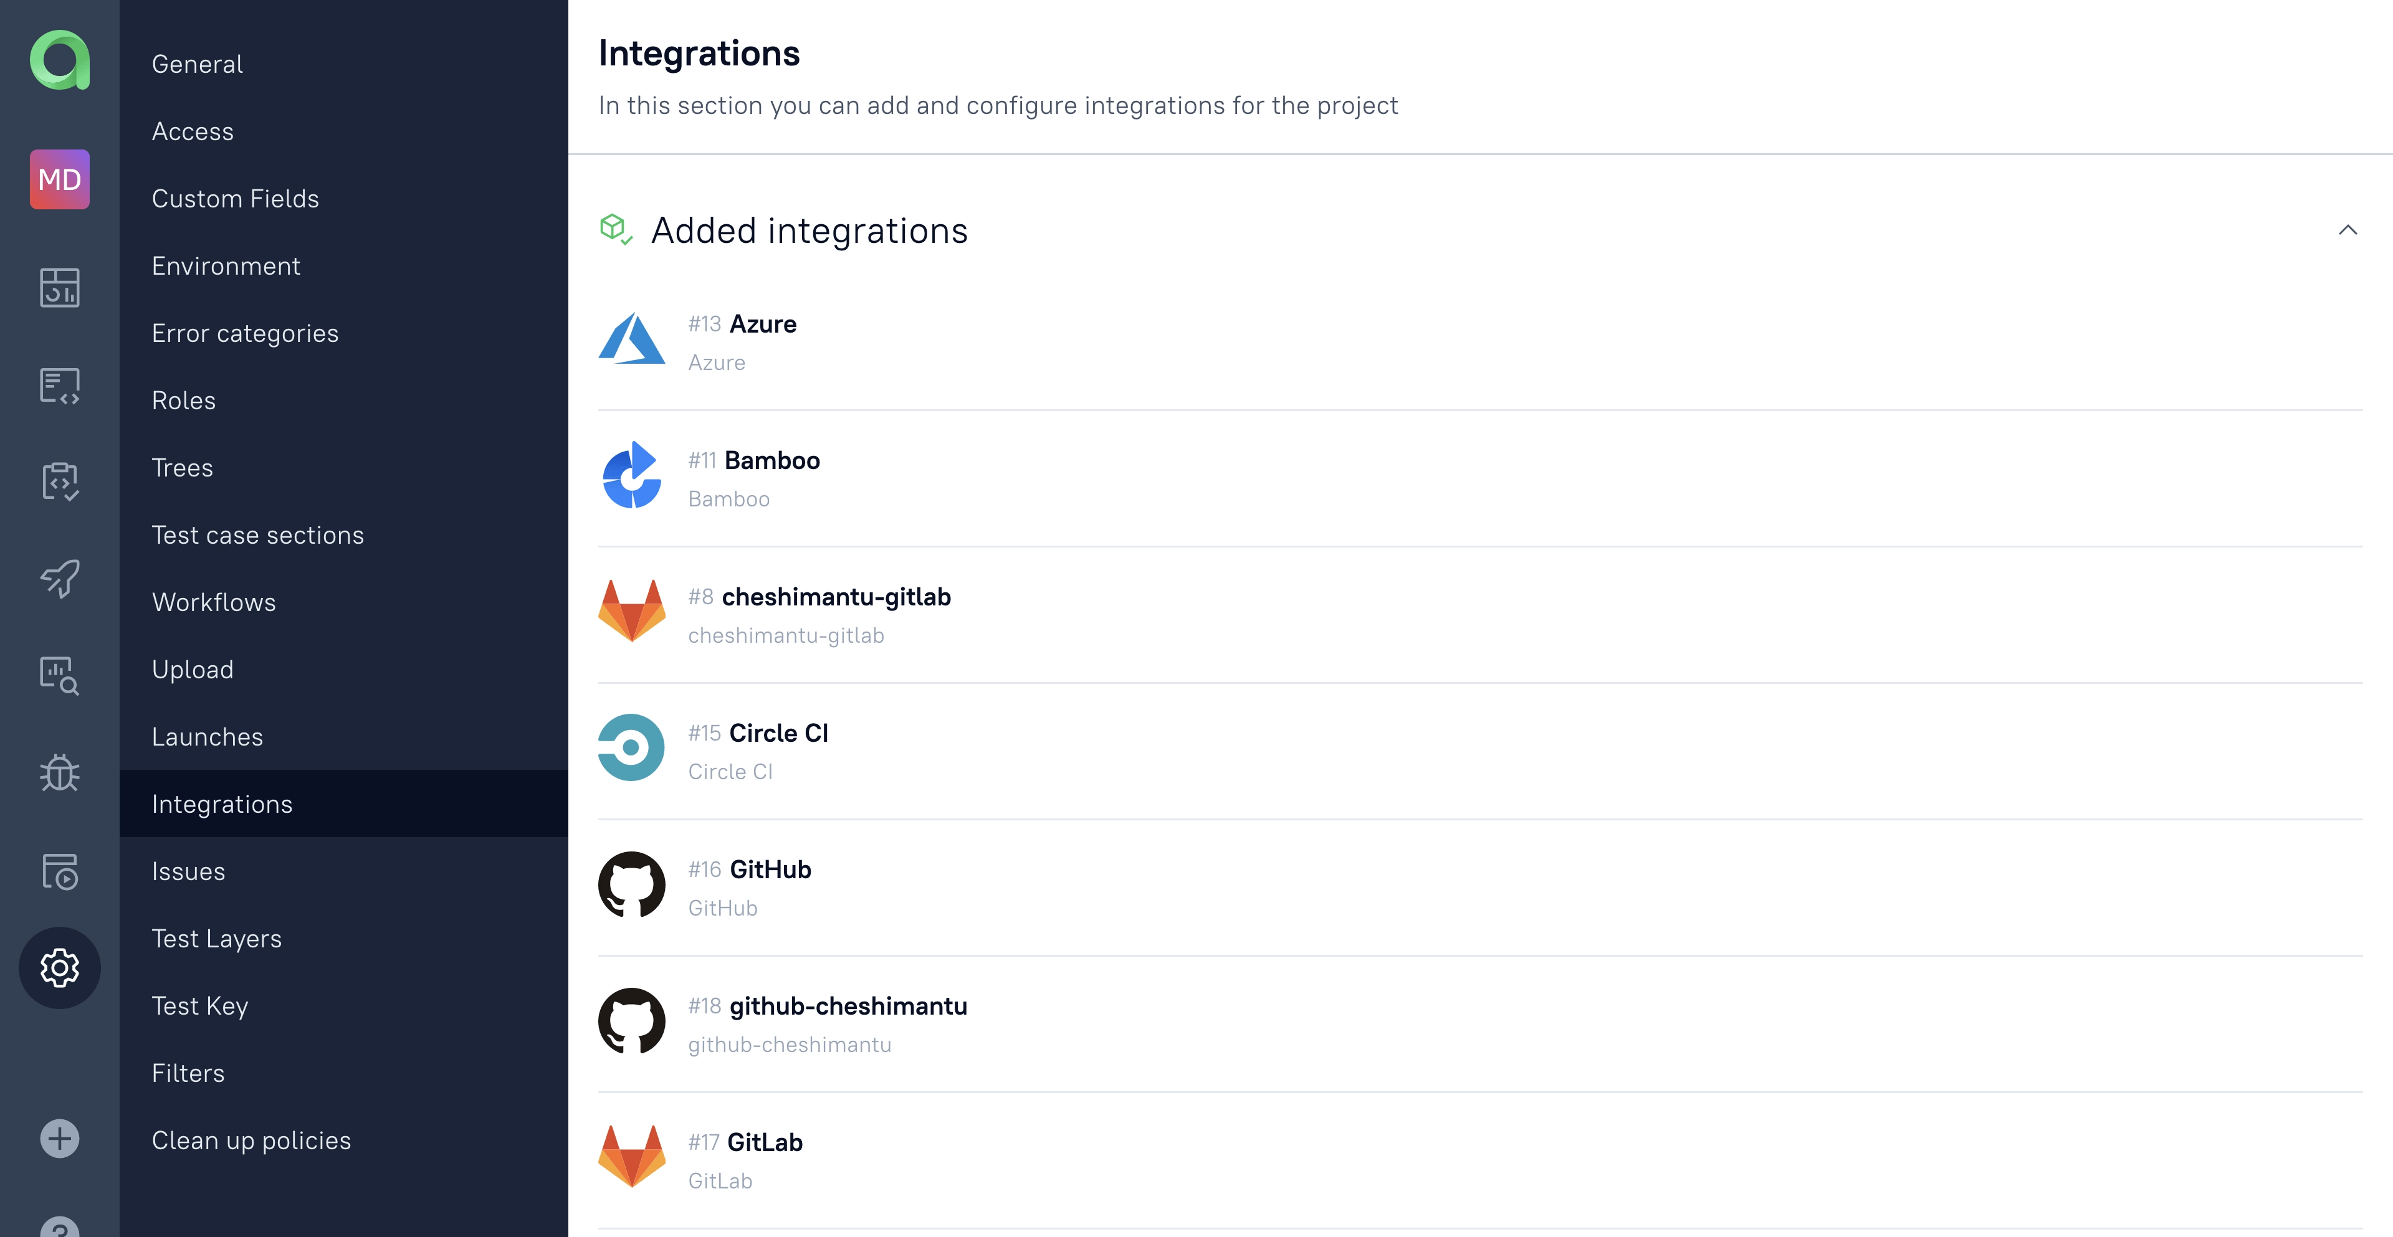The height and width of the screenshot is (1237, 2393).
Task: Click the Allure TestOps logo icon
Action: tap(59, 60)
